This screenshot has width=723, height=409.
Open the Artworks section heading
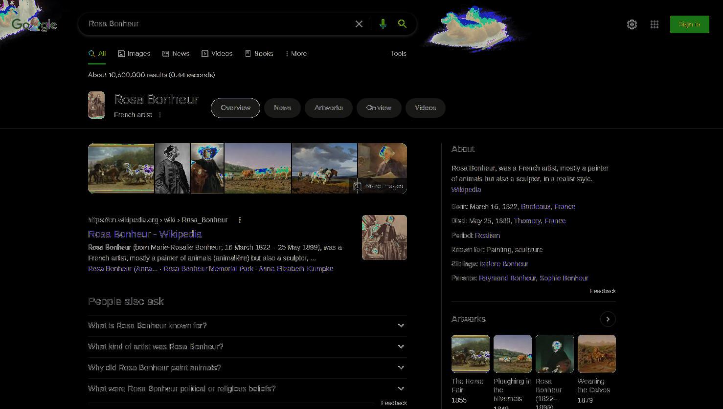click(469, 319)
